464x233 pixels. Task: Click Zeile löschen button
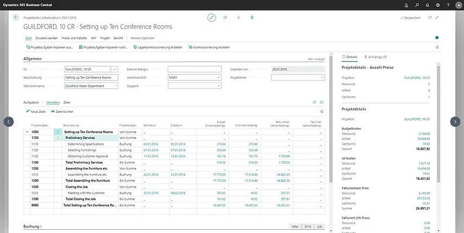(62, 112)
